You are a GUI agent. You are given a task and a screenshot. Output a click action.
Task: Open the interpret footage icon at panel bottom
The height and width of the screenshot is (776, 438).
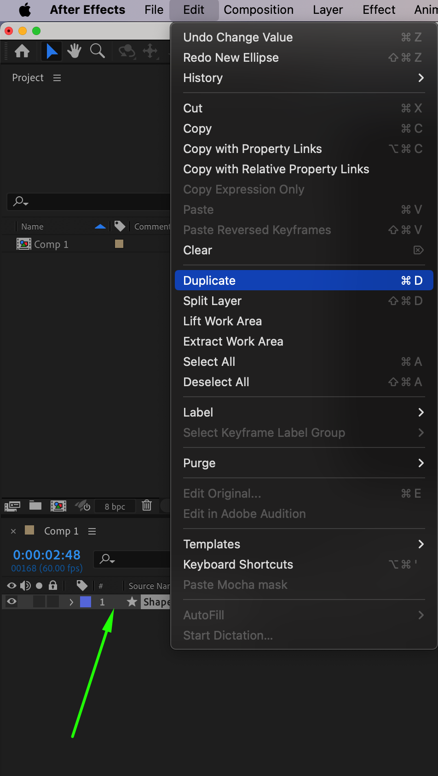12,506
